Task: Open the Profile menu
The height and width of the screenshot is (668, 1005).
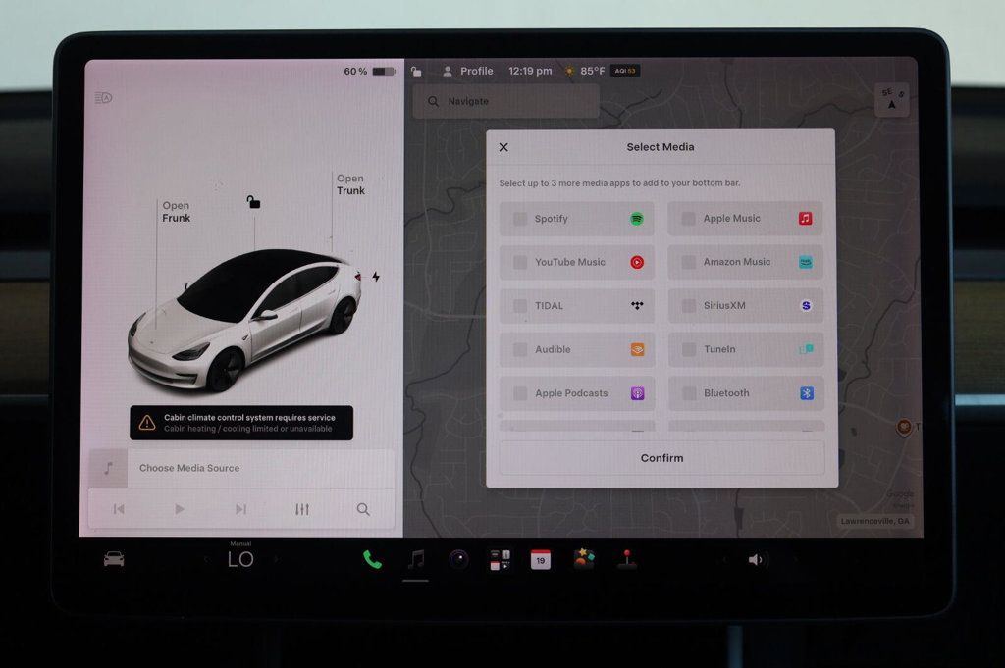Action: (468, 71)
